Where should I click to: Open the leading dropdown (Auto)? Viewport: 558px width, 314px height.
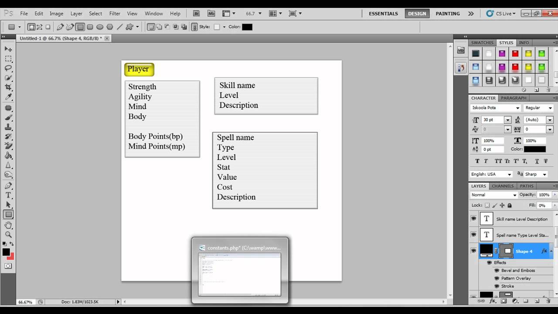click(x=550, y=120)
